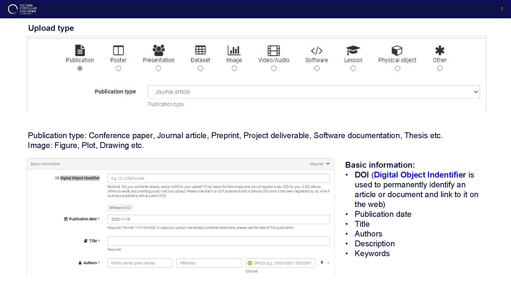The height and width of the screenshot is (287, 511).
Task: Click the Poster upload type icon
Action: pyautogui.click(x=118, y=50)
